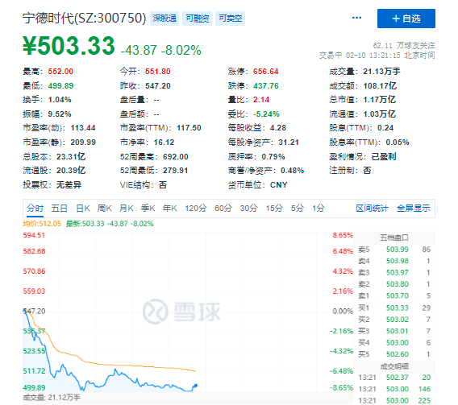Click the 货币单位 CNY entry
This screenshot has height=405, width=458.
258,185
